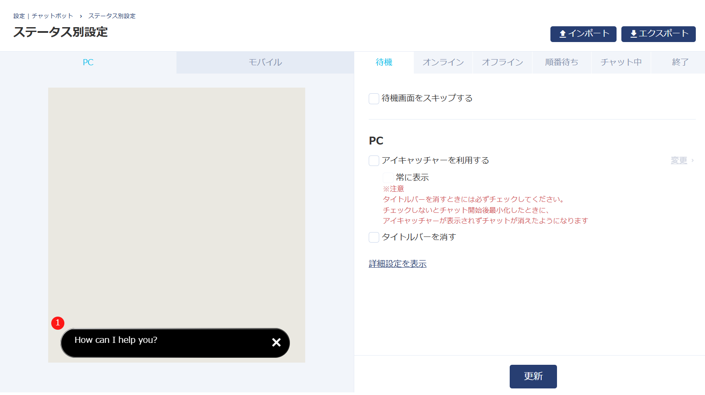Enable タイトルバーを消す checkbox
The width and height of the screenshot is (705, 395).
tap(374, 237)
